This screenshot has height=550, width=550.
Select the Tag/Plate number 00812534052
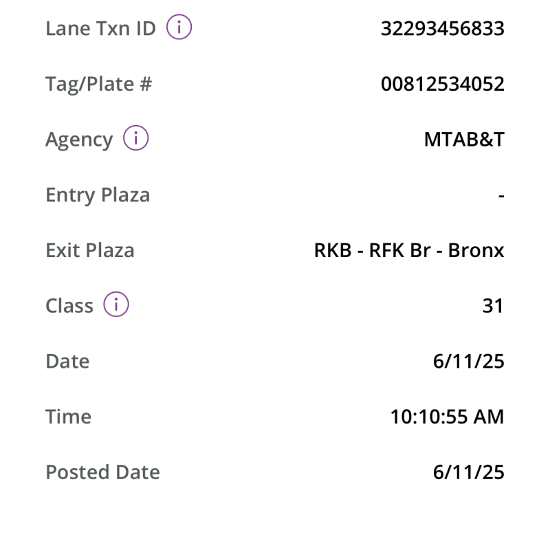[443, 84]
